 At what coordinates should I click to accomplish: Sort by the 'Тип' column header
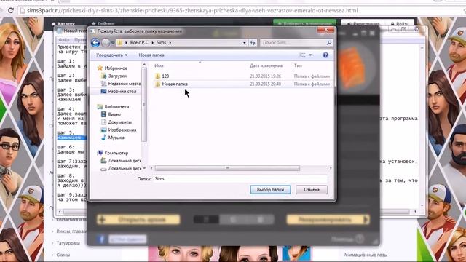point(298,65)
